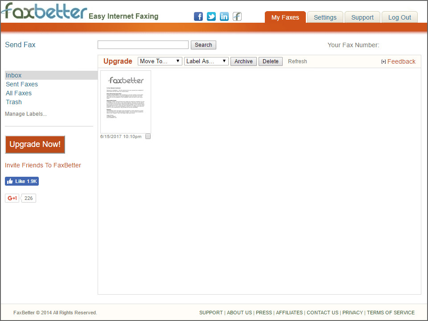428x321 pixels.
Task: Open the Trash folder
Action: click(x=14, y=102)
